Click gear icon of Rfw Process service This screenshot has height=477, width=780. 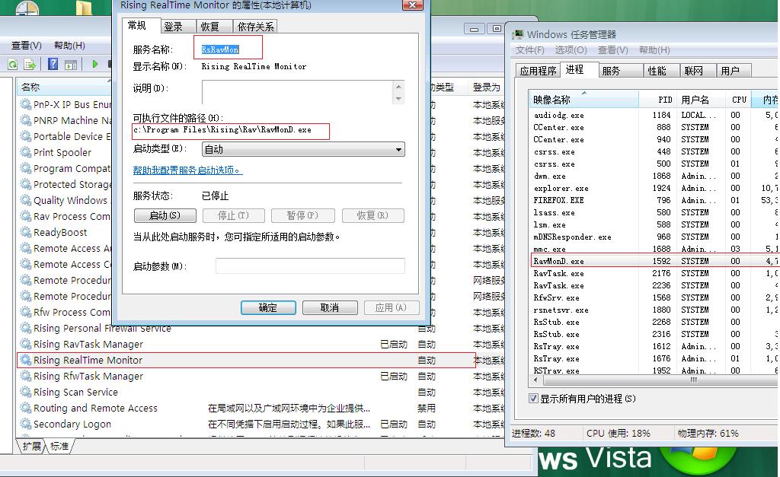point(26,312)
